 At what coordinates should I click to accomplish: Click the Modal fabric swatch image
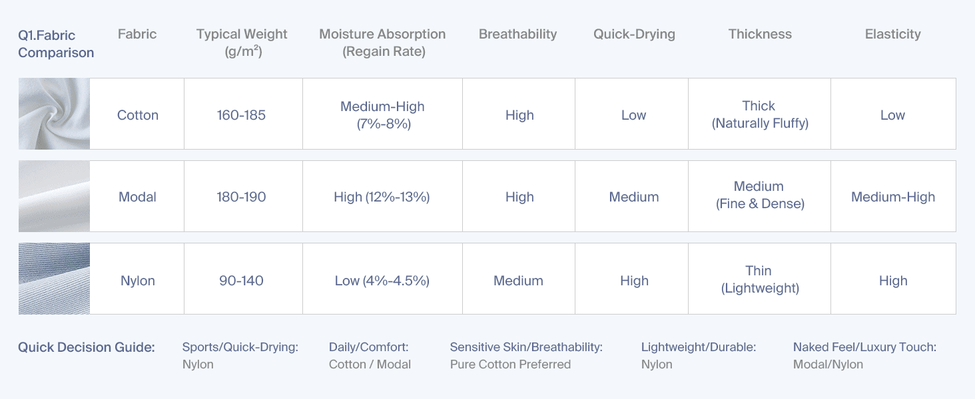click(x=54, y=196)
